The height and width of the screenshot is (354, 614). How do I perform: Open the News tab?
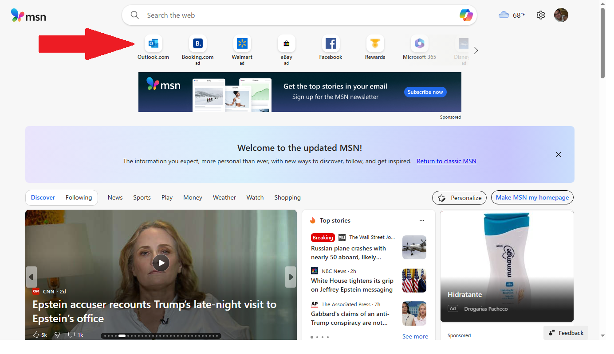[x=115, y=198]
